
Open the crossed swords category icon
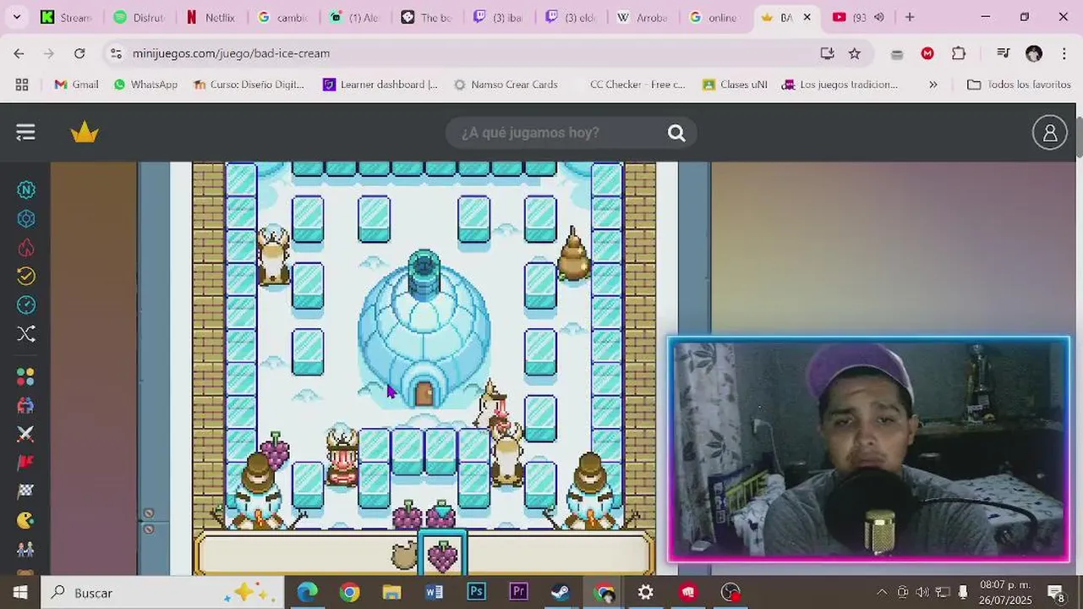pos(26,434)
